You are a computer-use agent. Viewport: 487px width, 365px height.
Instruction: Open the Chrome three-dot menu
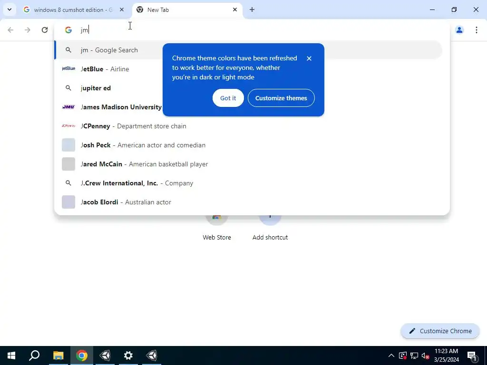tap(476, 30)
